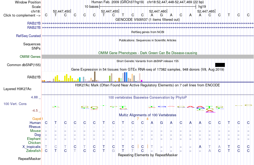Open 'Short Genetic Variants from dbSNP release 155'

click(x=148, y=61)
